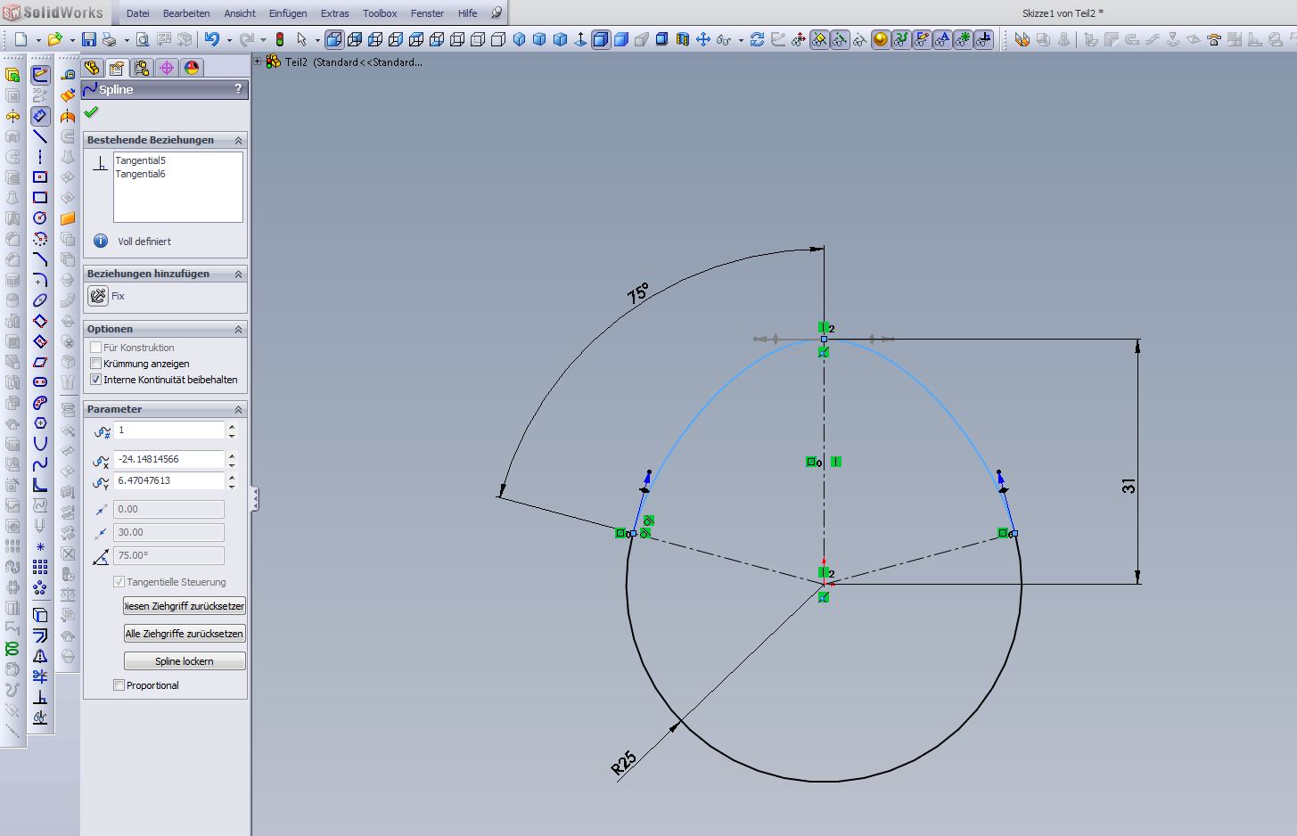Collapse the Bestehende Beziehungen section
Image resolution: width=1297 pixels, height=836 pixels.
(238, 141)
